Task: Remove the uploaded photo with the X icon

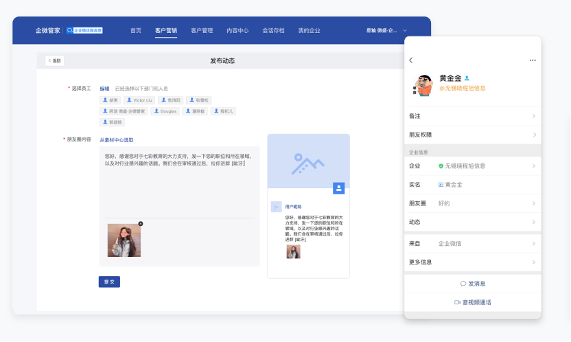Action: click(x=141, y=223)
